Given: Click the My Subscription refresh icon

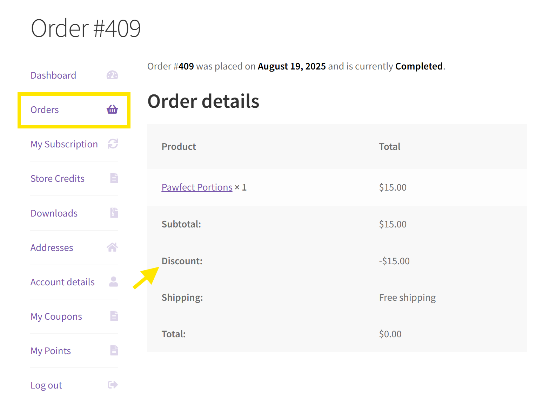Looking at the screenshot, I should pyautogui.click(x=113, y=144).
